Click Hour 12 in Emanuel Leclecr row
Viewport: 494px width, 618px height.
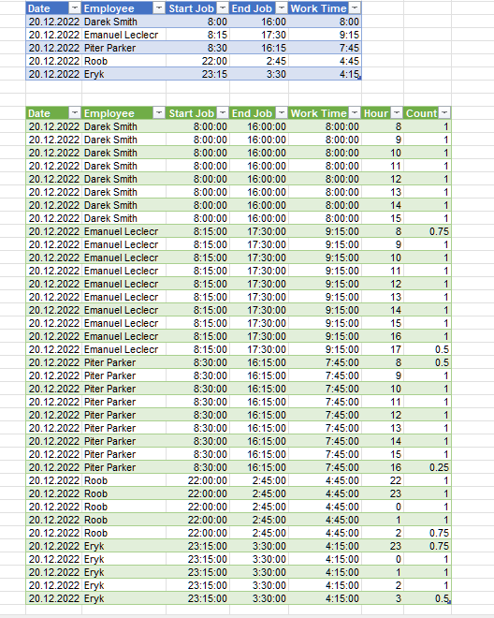click(383, 284)
